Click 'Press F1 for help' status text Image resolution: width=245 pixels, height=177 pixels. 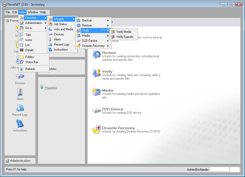pyautogui.click(x=16, y=169)
